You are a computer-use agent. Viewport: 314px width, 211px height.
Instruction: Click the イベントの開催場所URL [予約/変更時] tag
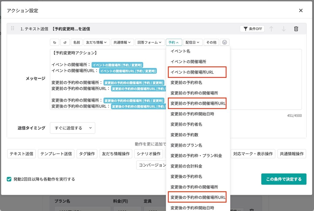tap(128, 71)
